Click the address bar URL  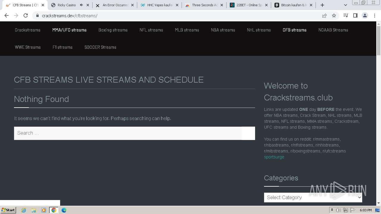70,16
